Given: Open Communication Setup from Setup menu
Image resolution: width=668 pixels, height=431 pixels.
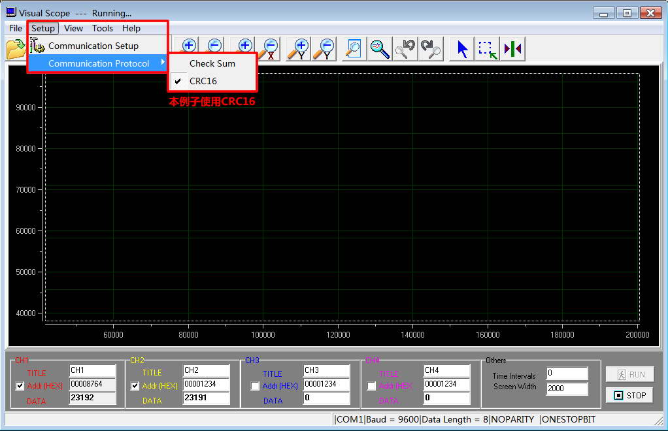Looking at the screenshot, I should (x=93, y=46).
